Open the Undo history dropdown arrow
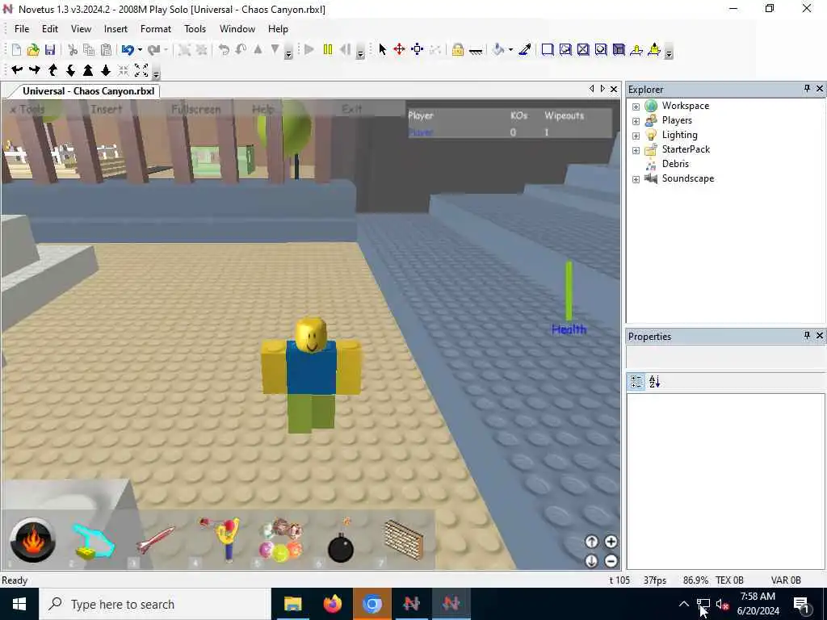Screen dimensions: 827x620 (x=140, y=49)
